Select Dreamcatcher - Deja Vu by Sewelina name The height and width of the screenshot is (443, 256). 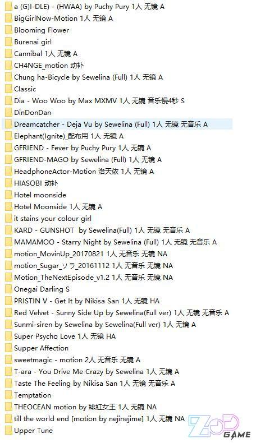(x=111, y=124)
